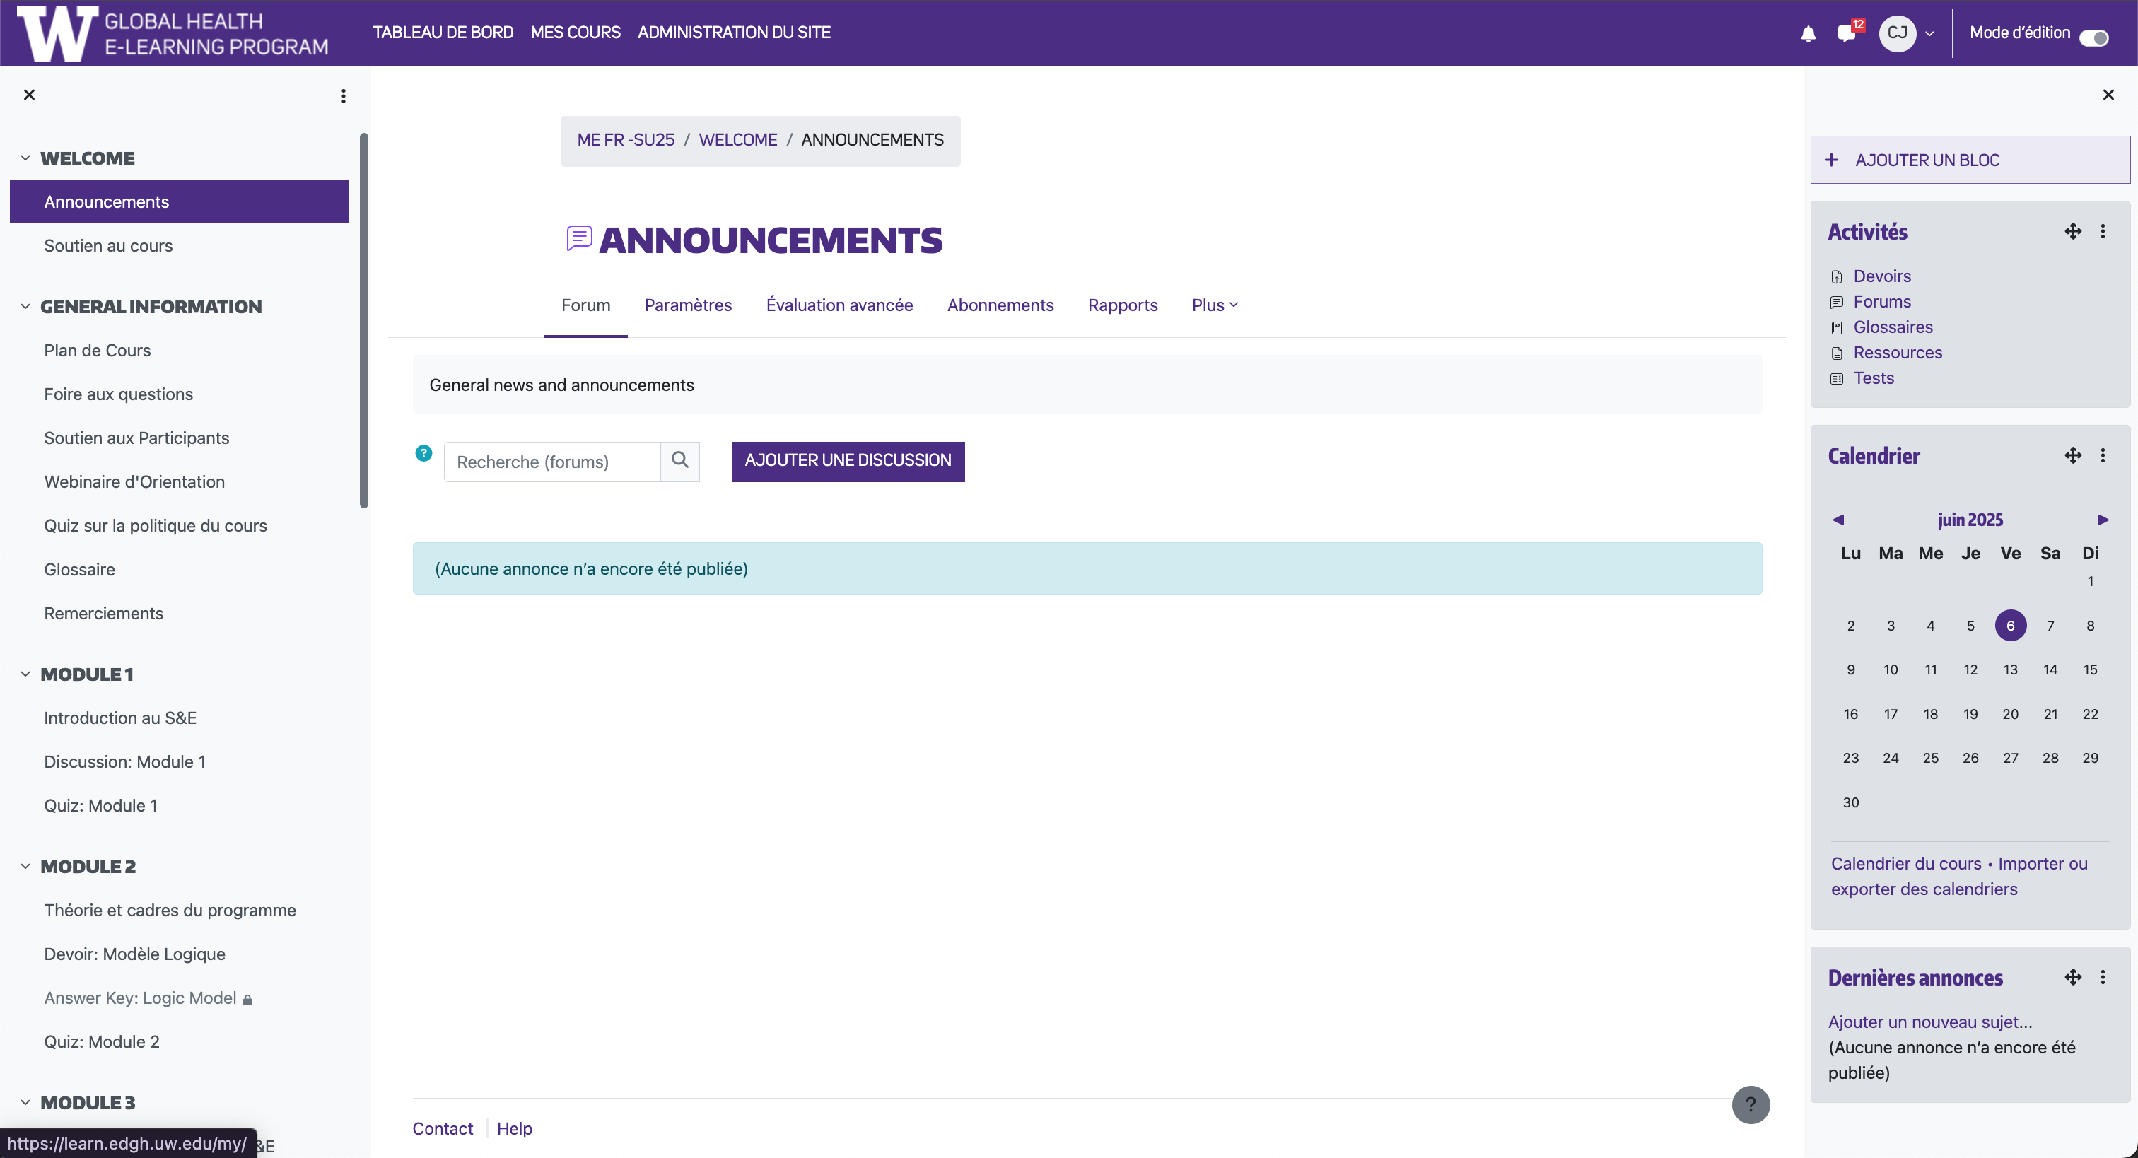Collapse the WELCOME section
The width and height of the screenshot is (2138, 1158).
coord(25,158)
